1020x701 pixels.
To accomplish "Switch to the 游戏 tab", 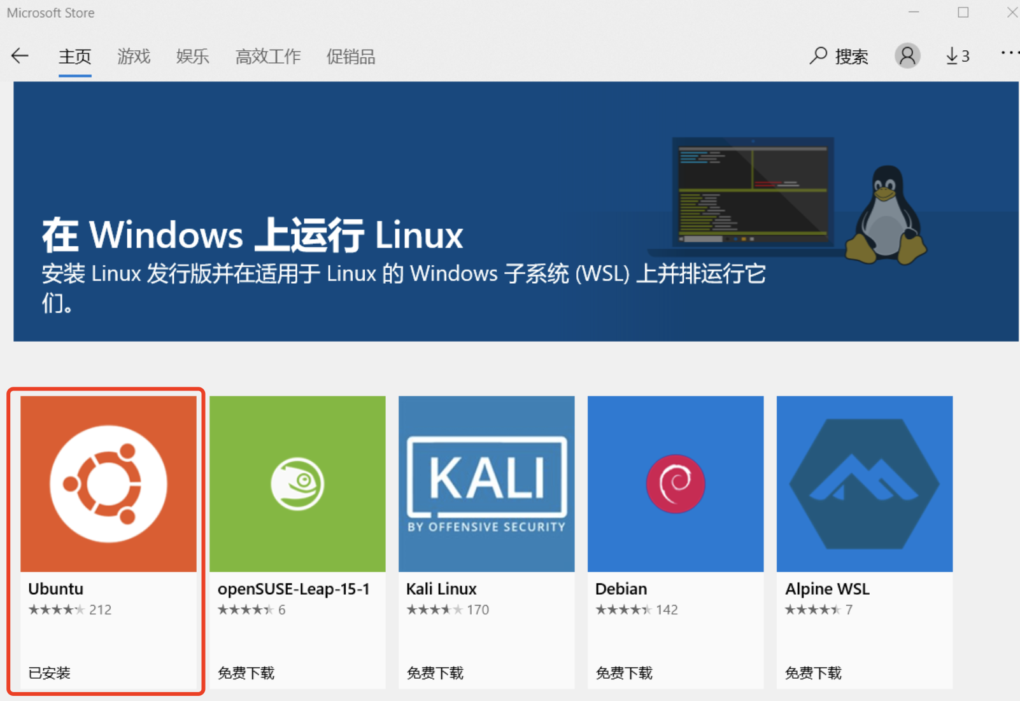I will (133, 56).
